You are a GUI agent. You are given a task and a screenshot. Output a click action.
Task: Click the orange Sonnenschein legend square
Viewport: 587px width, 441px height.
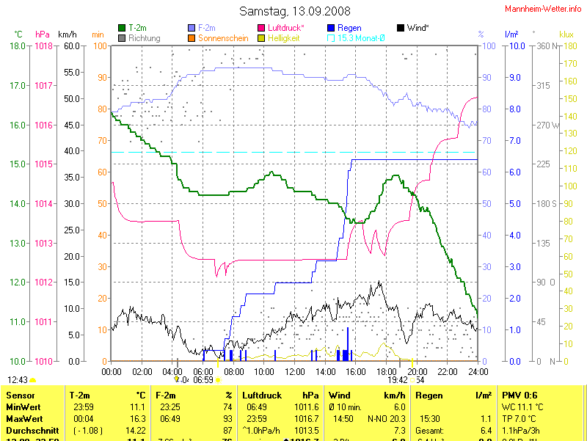pyautogui.click(x=192, y=37)
